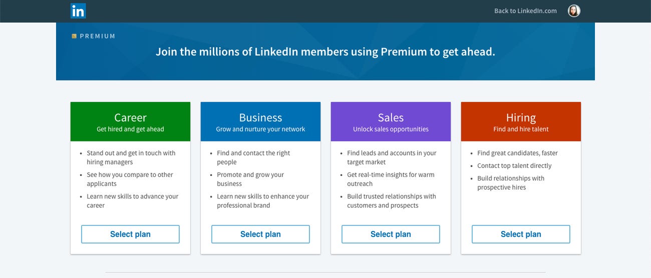Select plan under the Sales card
This screenshot has width=651, height=278.
[391, 234]
